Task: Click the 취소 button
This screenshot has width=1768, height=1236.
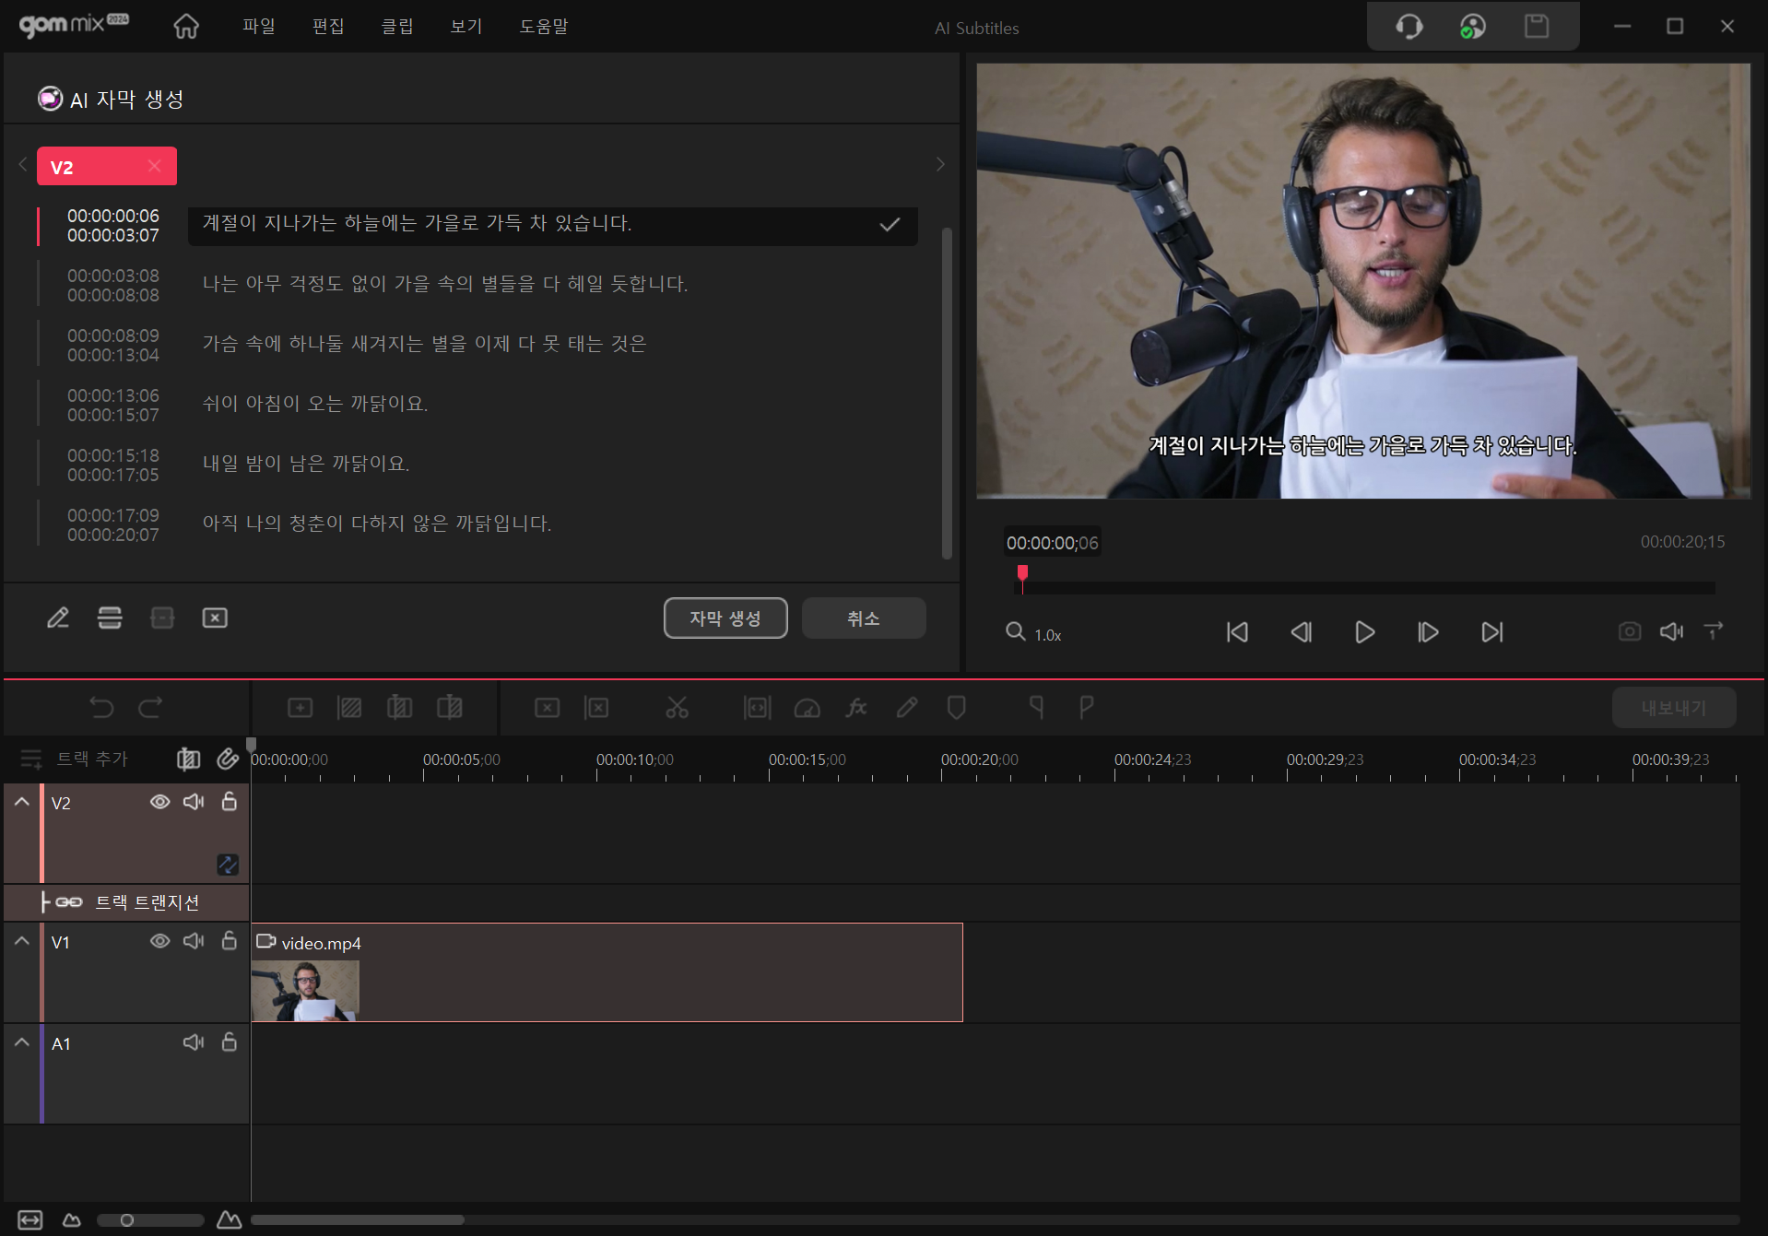Action: [x=863, y=618]
